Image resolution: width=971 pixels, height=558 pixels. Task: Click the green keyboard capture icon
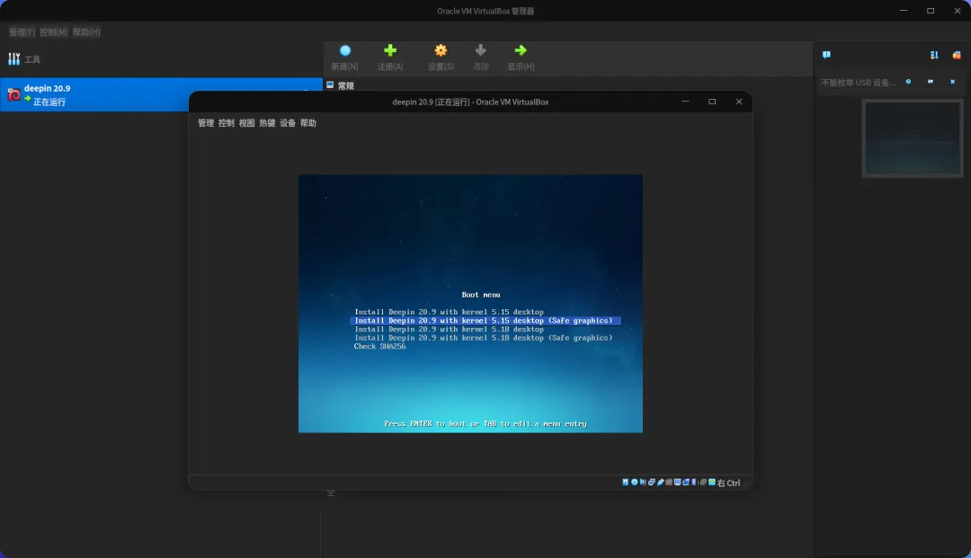(x=712, y=482)
